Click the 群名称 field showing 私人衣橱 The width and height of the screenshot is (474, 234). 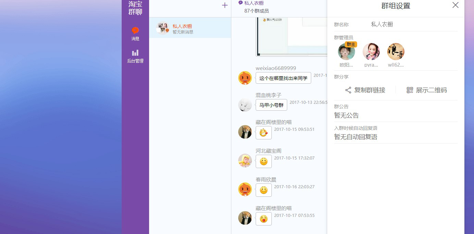[x=382, y=25]
